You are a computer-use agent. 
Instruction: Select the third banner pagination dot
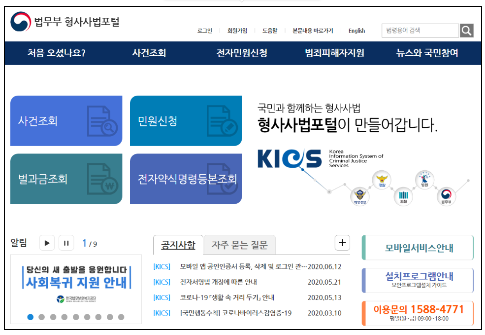(53, 317)
